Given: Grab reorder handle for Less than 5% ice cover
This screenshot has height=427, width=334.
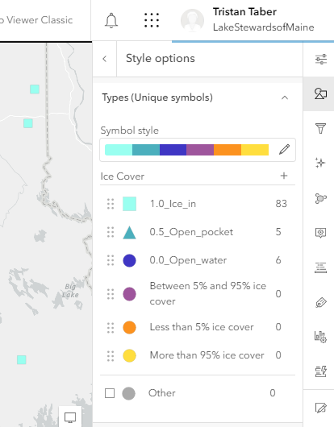Looking at the screenshot, I should pos(111,328).
